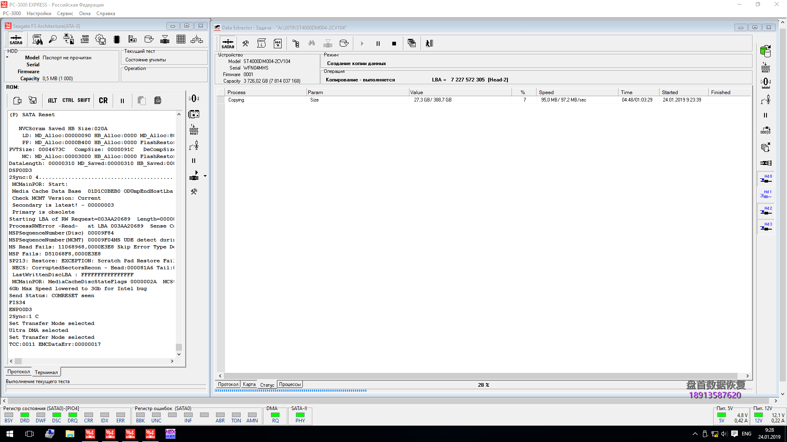Expand the dropdown arrow next to head-stack icon
This screenshot has width=787, height=442.
[x=205, y=176]
